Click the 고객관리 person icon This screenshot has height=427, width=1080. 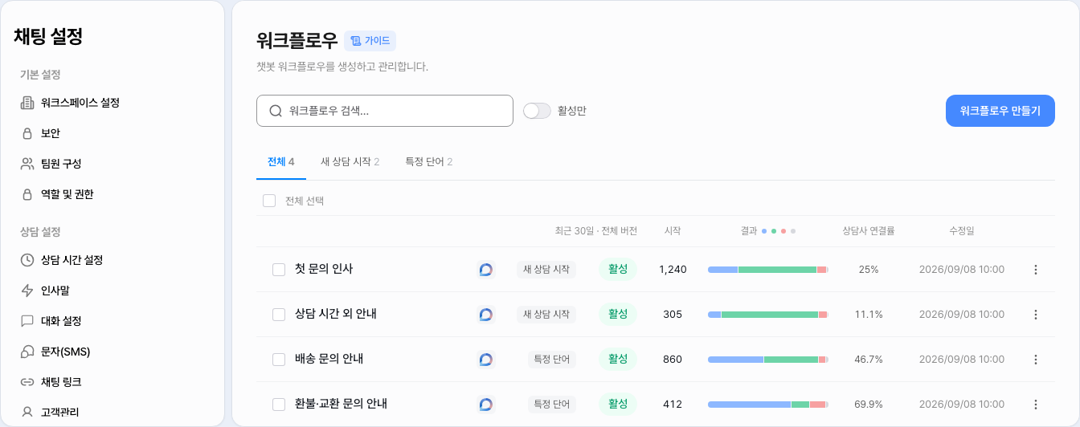tap(27, 413)
